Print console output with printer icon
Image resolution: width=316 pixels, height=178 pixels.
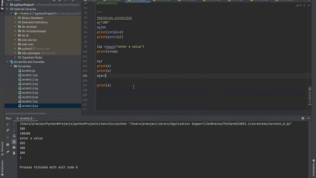tap(14, 148)
